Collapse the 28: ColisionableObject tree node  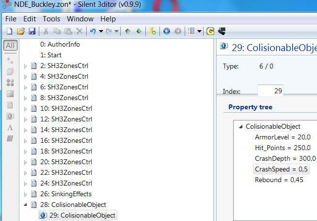[x=26, y=204]
